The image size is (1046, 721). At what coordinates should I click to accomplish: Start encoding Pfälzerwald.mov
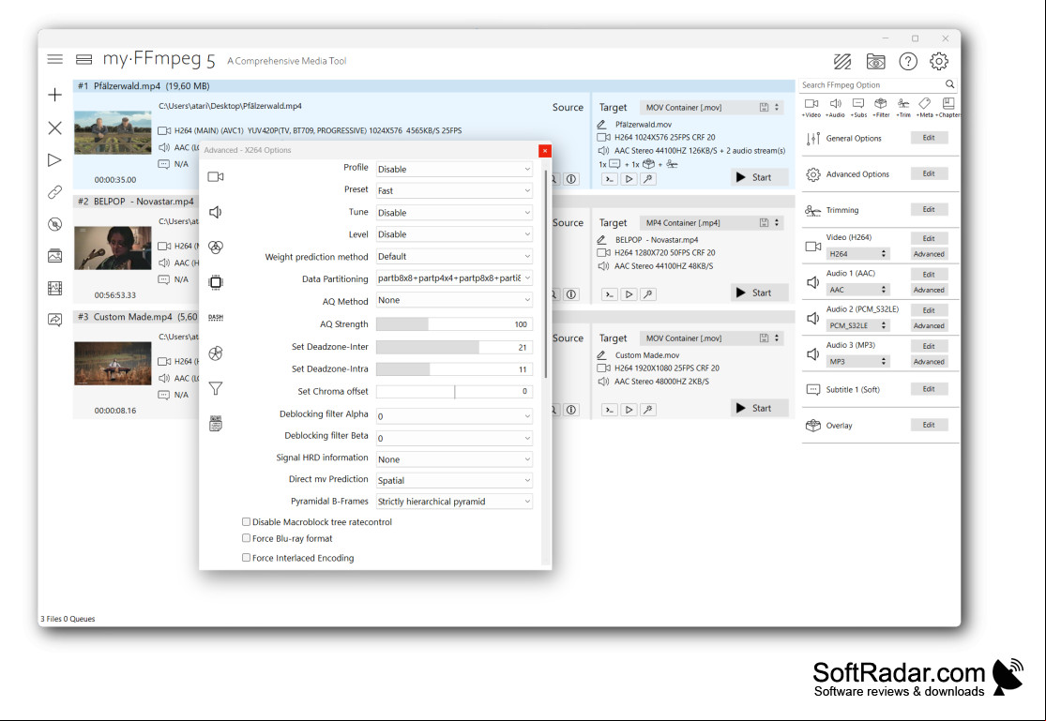coord(759,177)
